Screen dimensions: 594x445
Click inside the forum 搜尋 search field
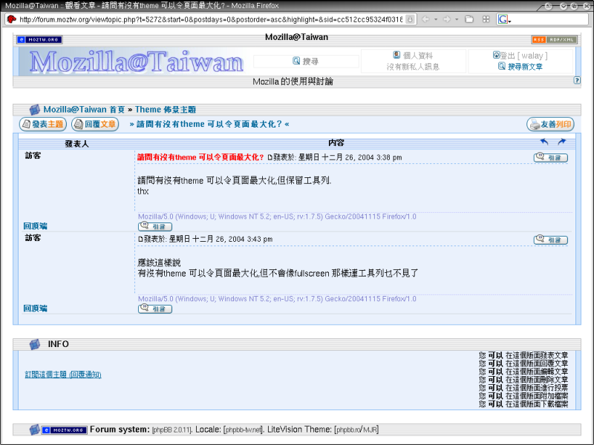coord(306,61)
